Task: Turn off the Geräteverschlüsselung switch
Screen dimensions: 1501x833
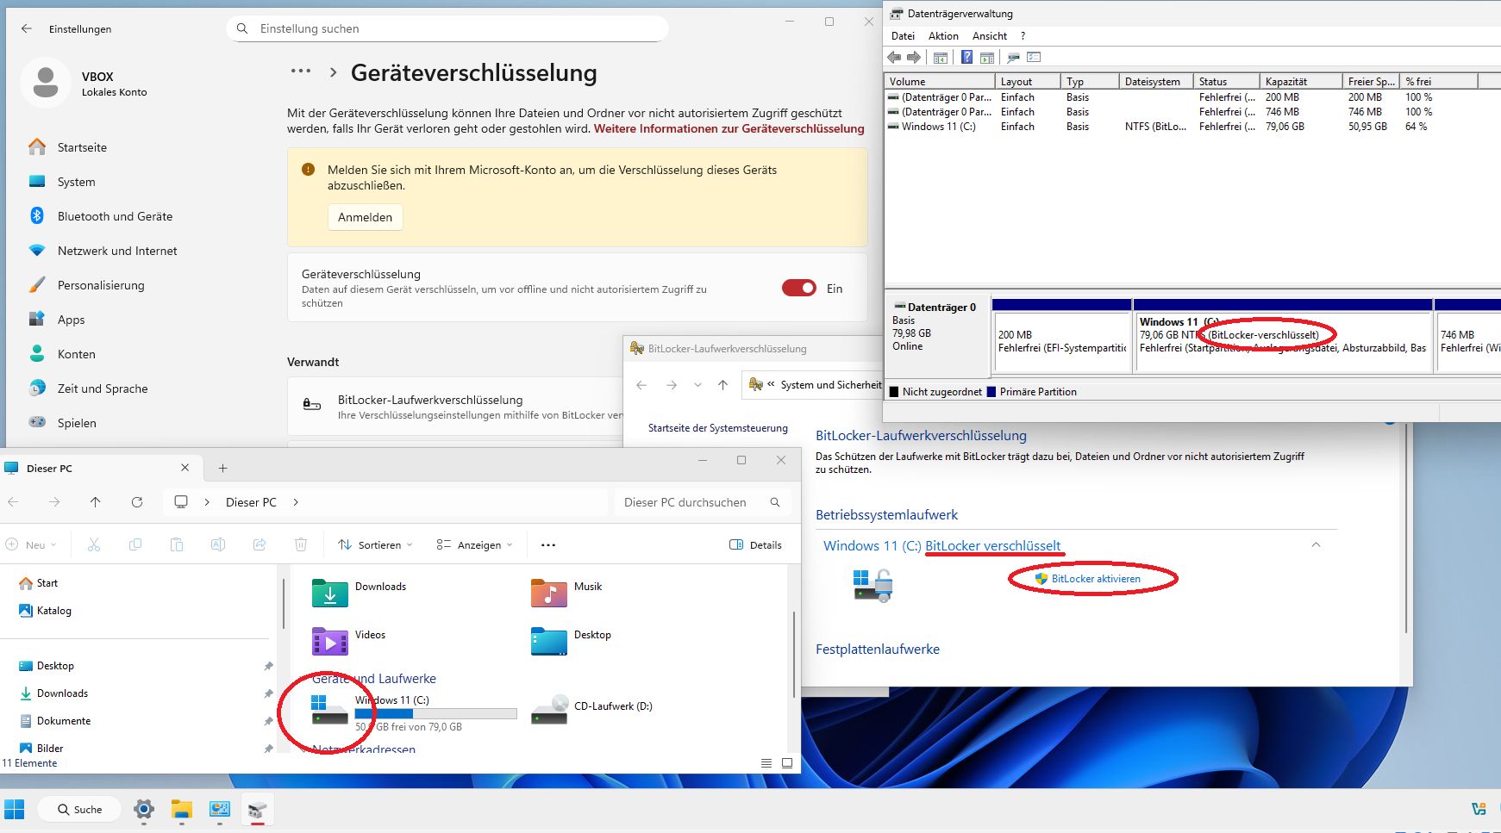Action: pos(798,288)
